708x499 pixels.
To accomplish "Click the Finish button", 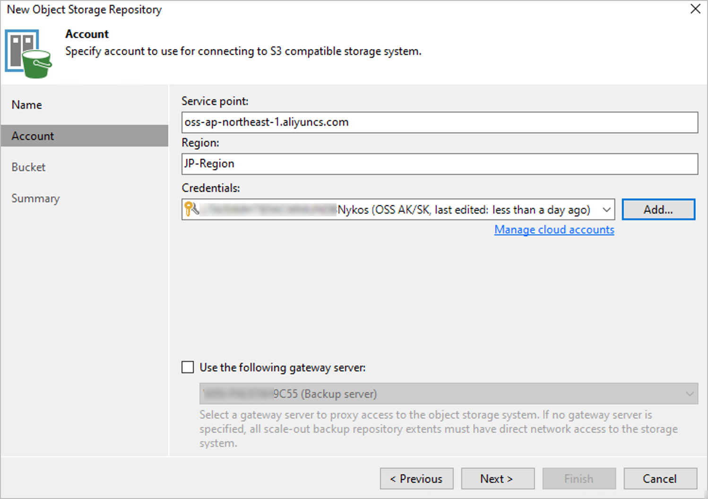I will pos(579,479).
